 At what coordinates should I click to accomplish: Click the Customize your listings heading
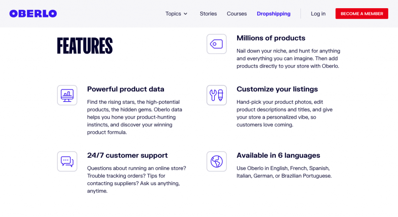(277, 89)
